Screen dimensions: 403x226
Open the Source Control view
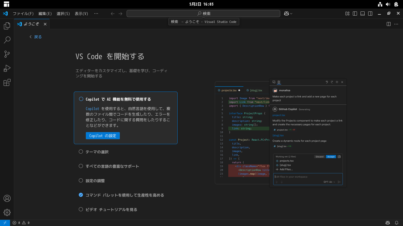[7, 54]
